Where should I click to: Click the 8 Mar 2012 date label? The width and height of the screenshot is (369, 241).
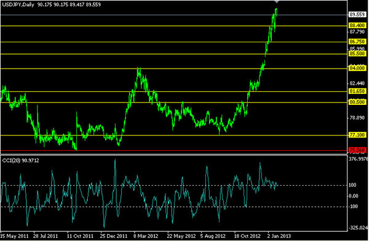click(x=146, y=236)
